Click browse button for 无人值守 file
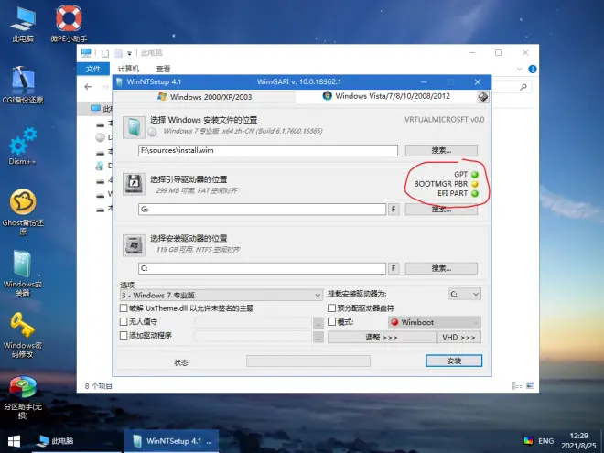 (318, 323)
